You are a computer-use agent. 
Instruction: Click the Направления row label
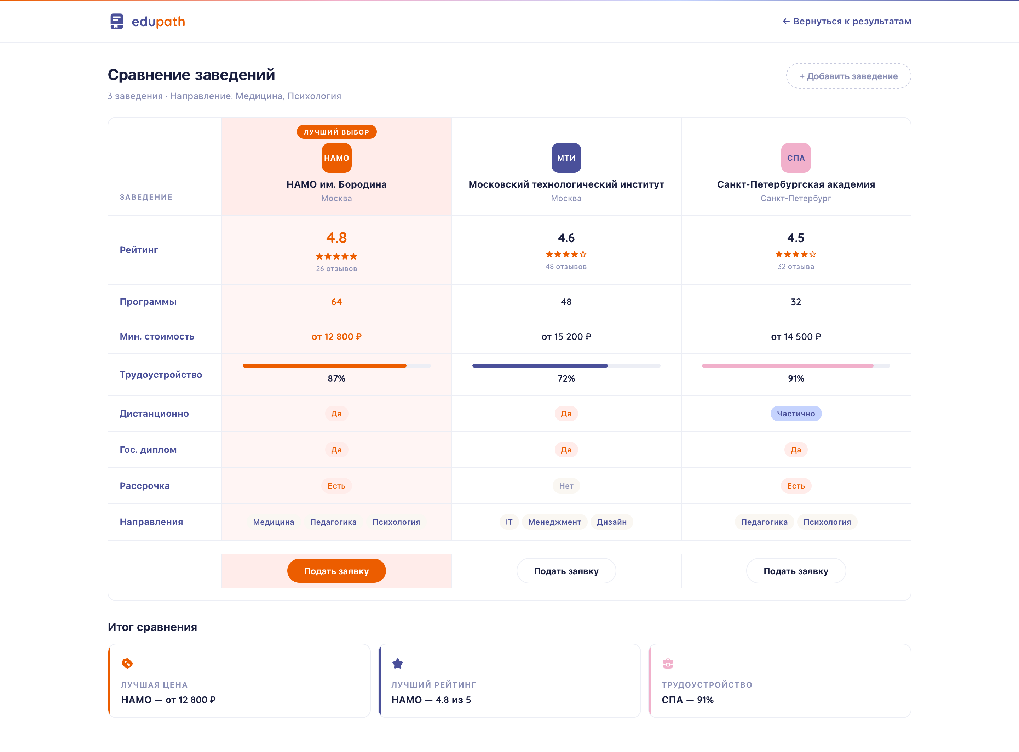pyautogui.click(x=151, y=522)
